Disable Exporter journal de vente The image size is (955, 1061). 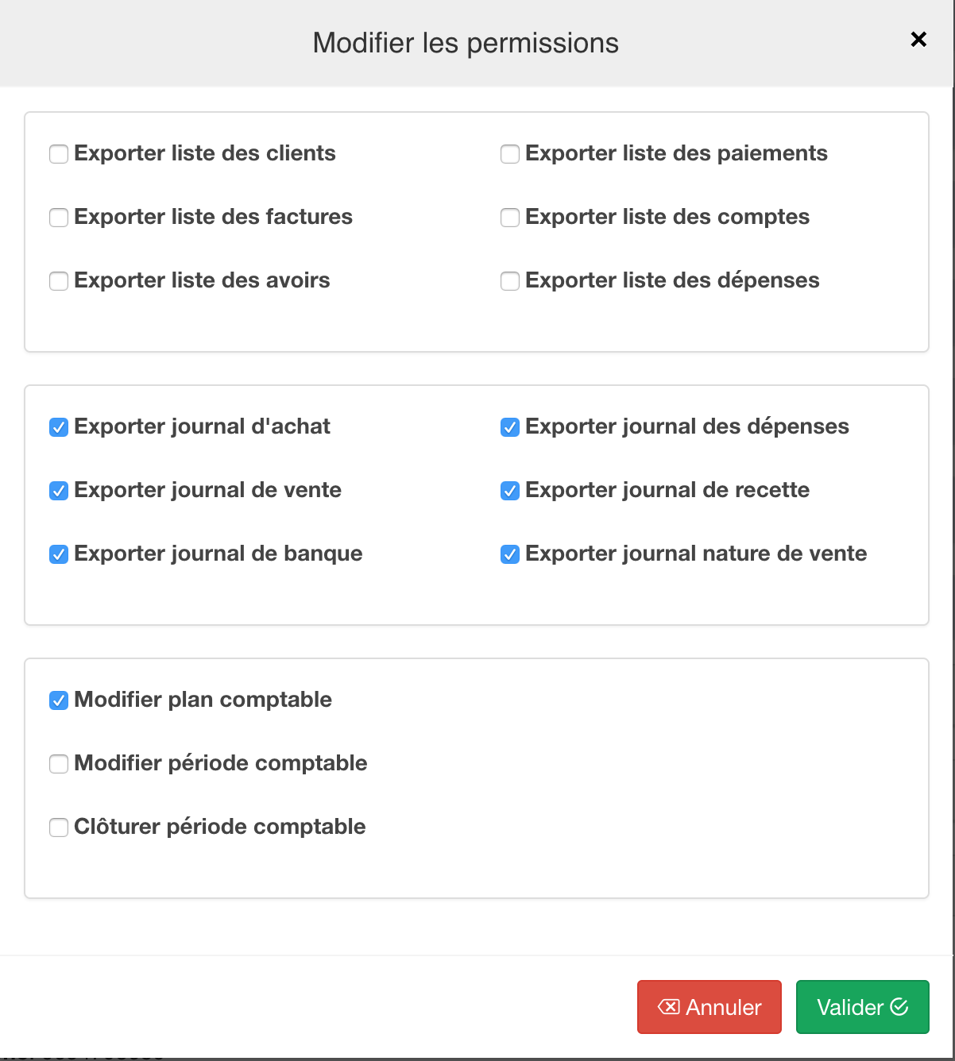tap(59, 491)
